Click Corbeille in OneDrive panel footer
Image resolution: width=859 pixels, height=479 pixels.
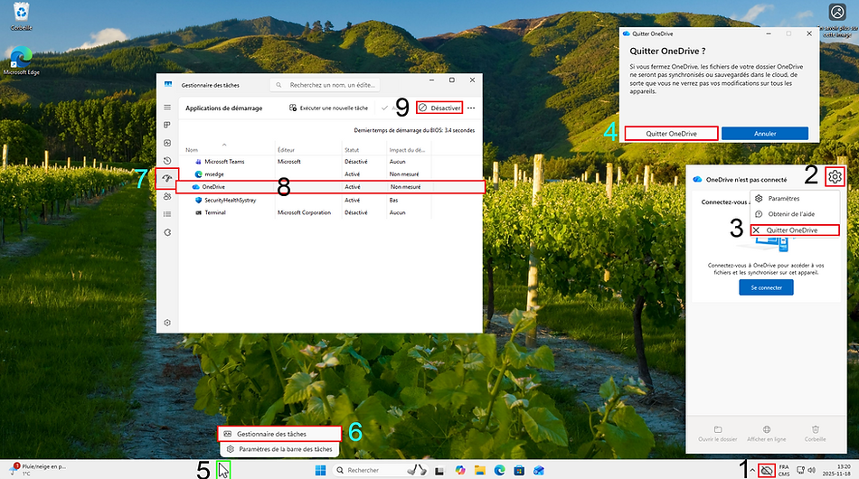(816, 434)
